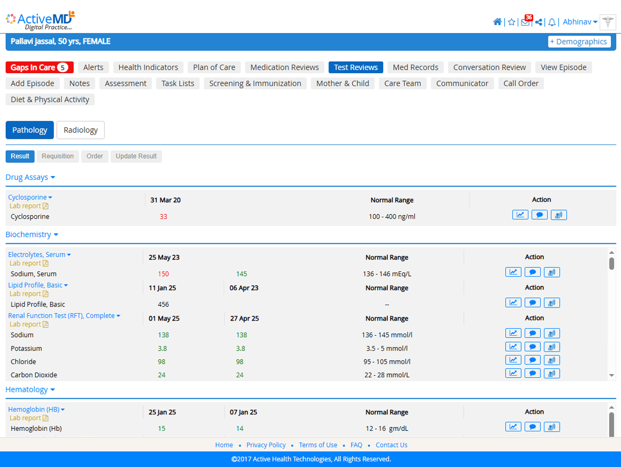Viewport: 621px width, 467px height.
Task: Open favorites star icon
Action: point(511,22)
